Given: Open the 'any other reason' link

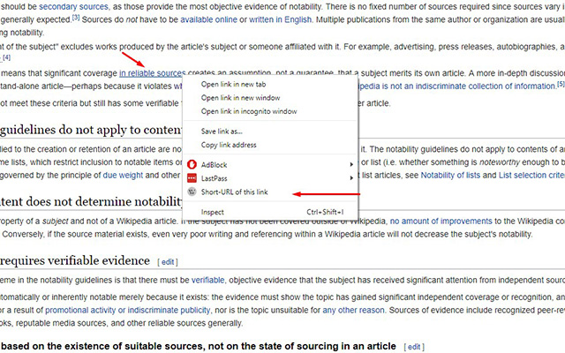Looking at the screenshot, I should [x=353, y=310].
